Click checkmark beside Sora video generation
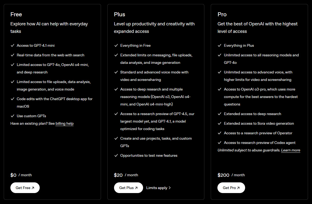Screen dimensions: 312x204 coord(220,124)
